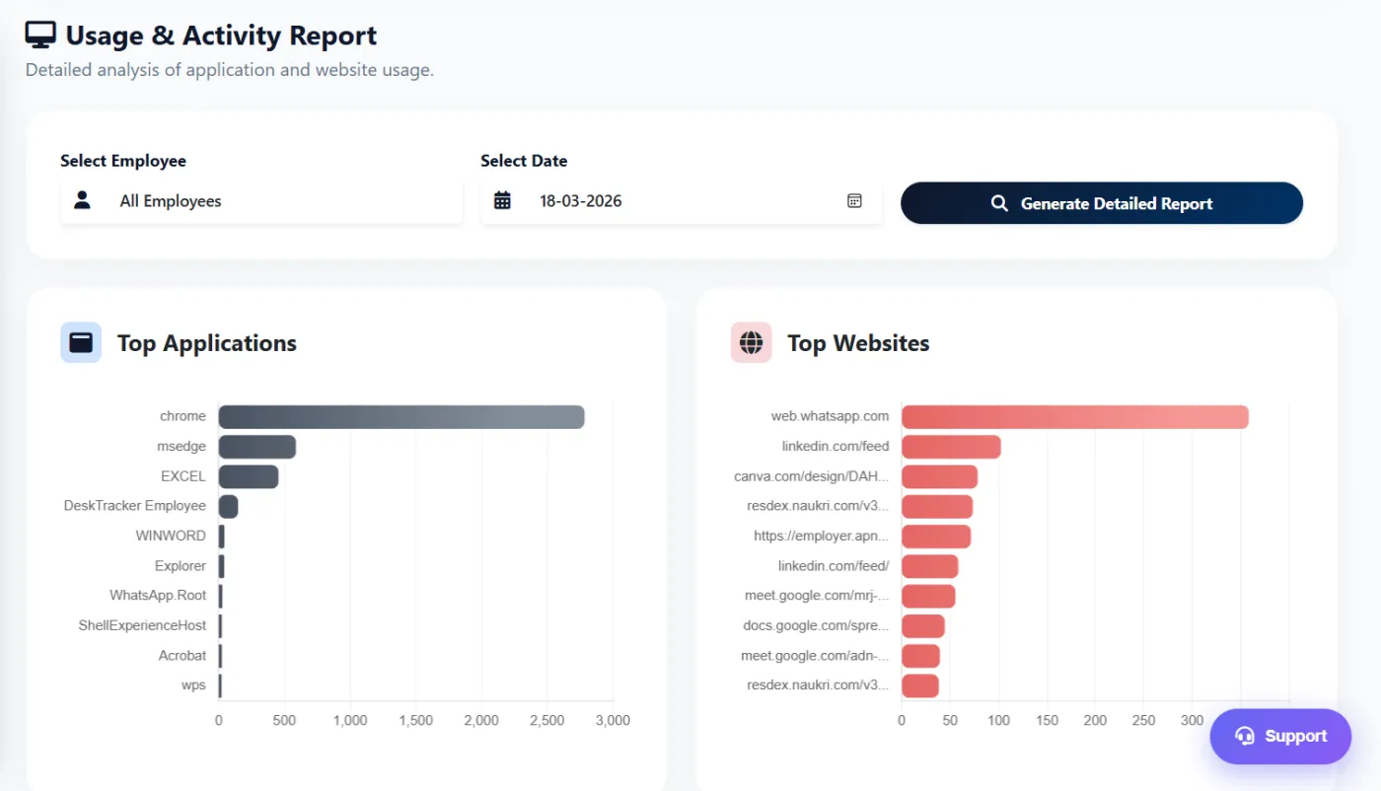Select the msedge bar in Top Applications
This screenshot has height=791, width=1381.
point(257,447)
